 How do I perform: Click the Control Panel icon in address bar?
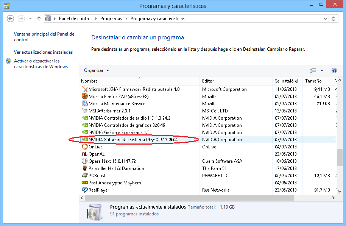tap(48, 19)
